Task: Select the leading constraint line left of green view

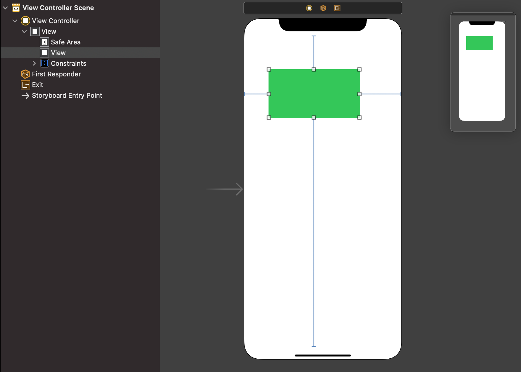Action: tap(256, 94)
